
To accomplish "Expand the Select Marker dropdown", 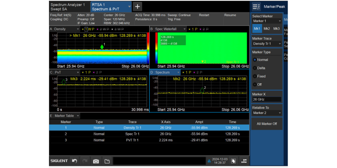I will tap(266, 21).
